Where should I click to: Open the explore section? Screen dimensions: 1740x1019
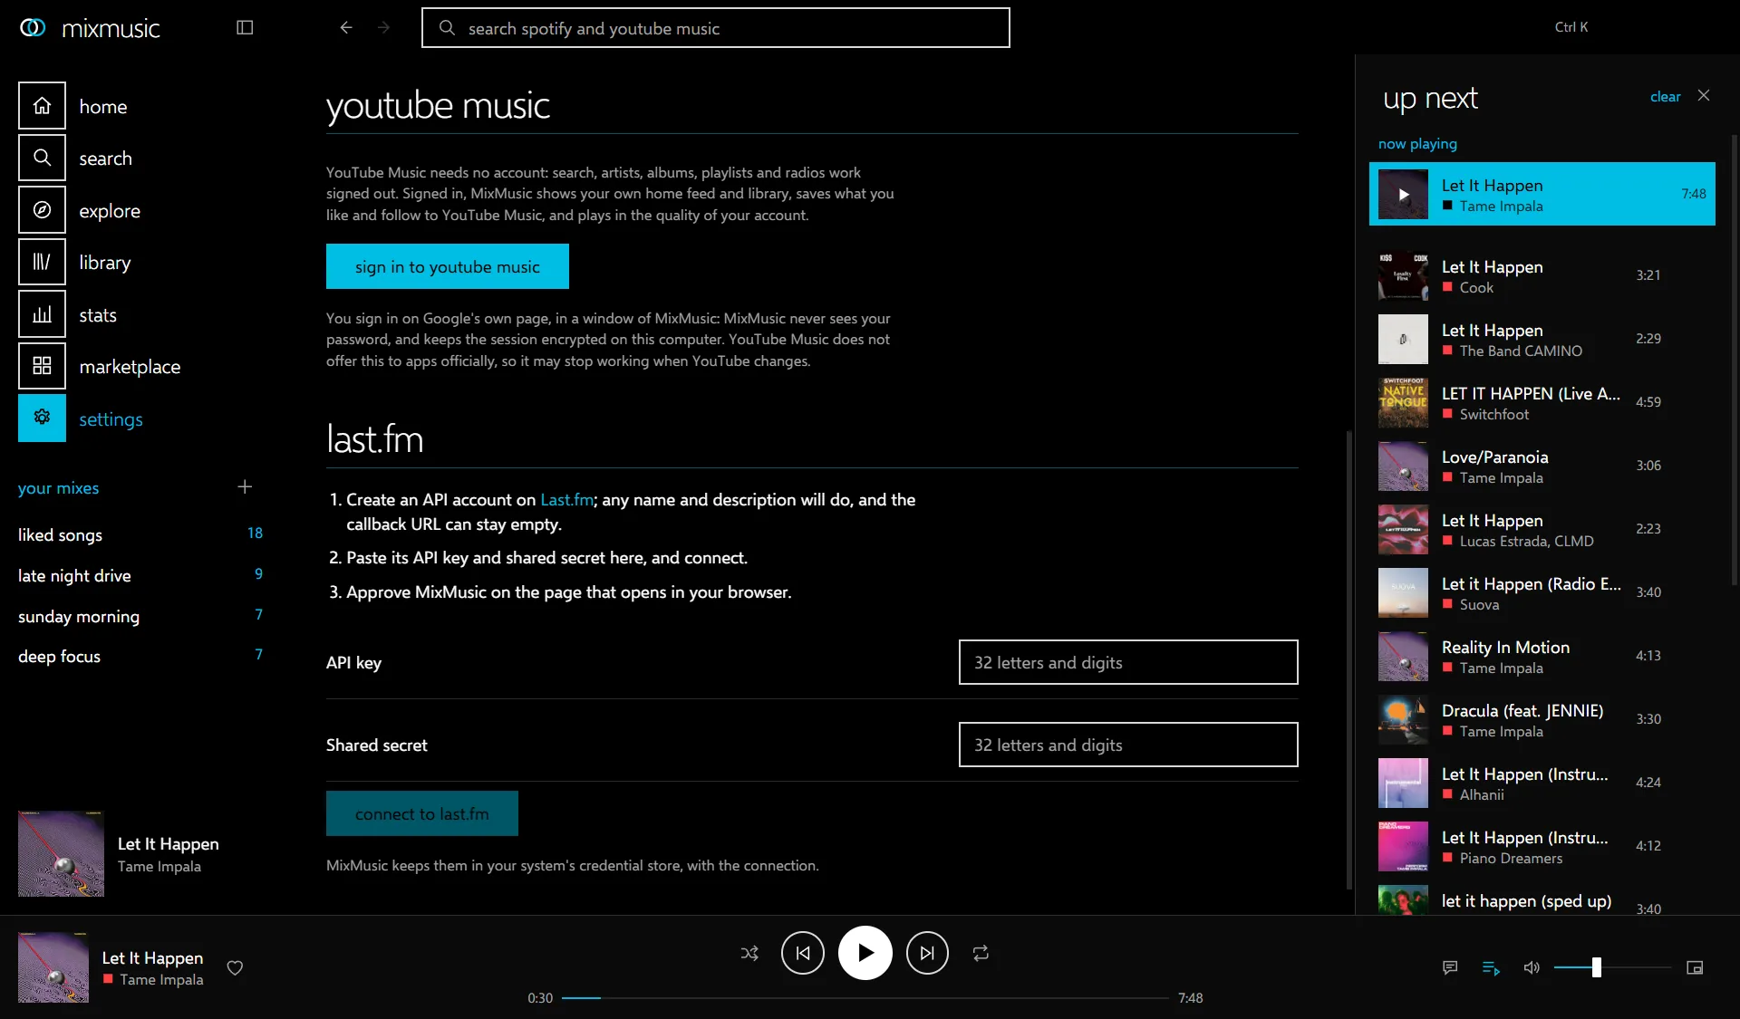tap(140, 210)
